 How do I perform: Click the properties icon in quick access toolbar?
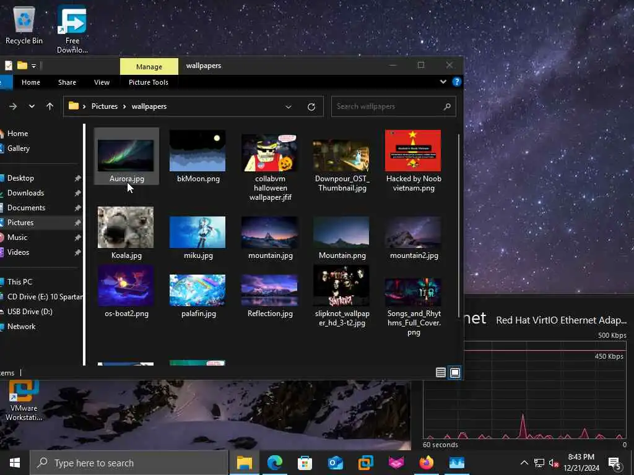coord(9,66)
